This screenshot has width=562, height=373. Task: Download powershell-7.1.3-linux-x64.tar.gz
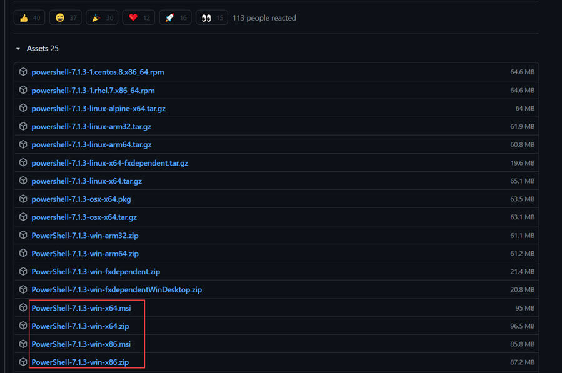pos(87,181)
